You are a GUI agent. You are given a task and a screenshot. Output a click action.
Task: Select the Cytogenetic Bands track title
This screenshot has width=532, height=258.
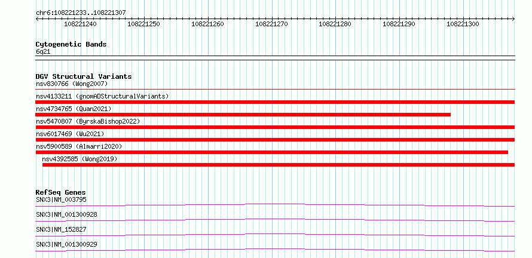point(71,44)
